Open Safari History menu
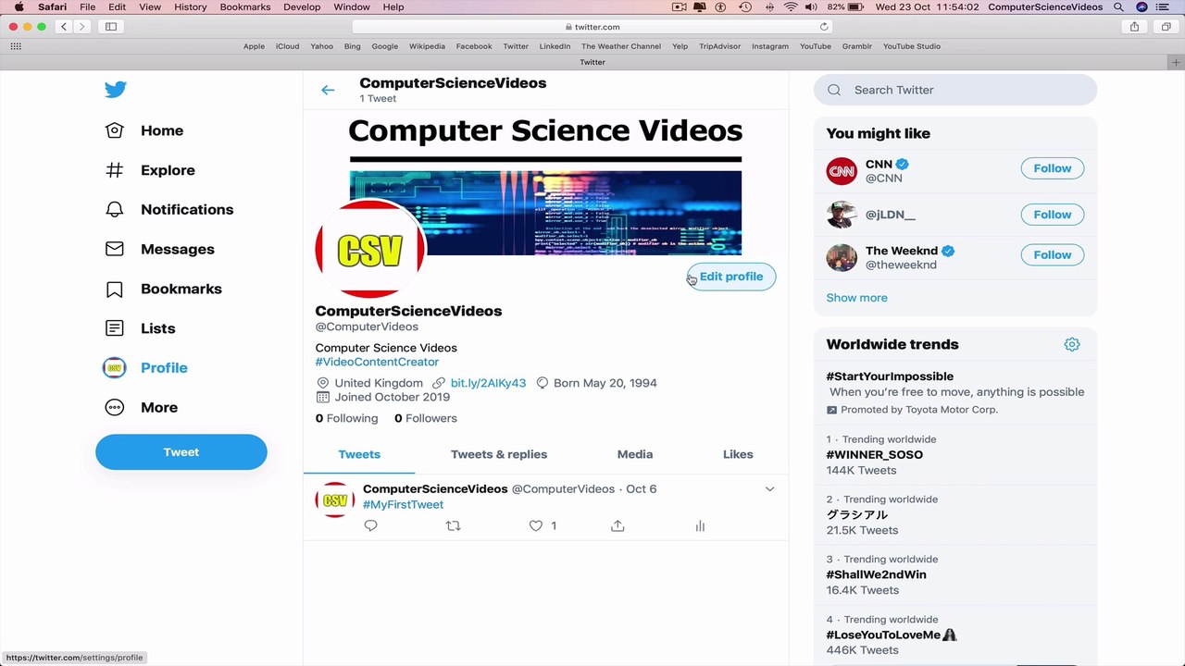1185x666 pixels. (x=191, y=6)
